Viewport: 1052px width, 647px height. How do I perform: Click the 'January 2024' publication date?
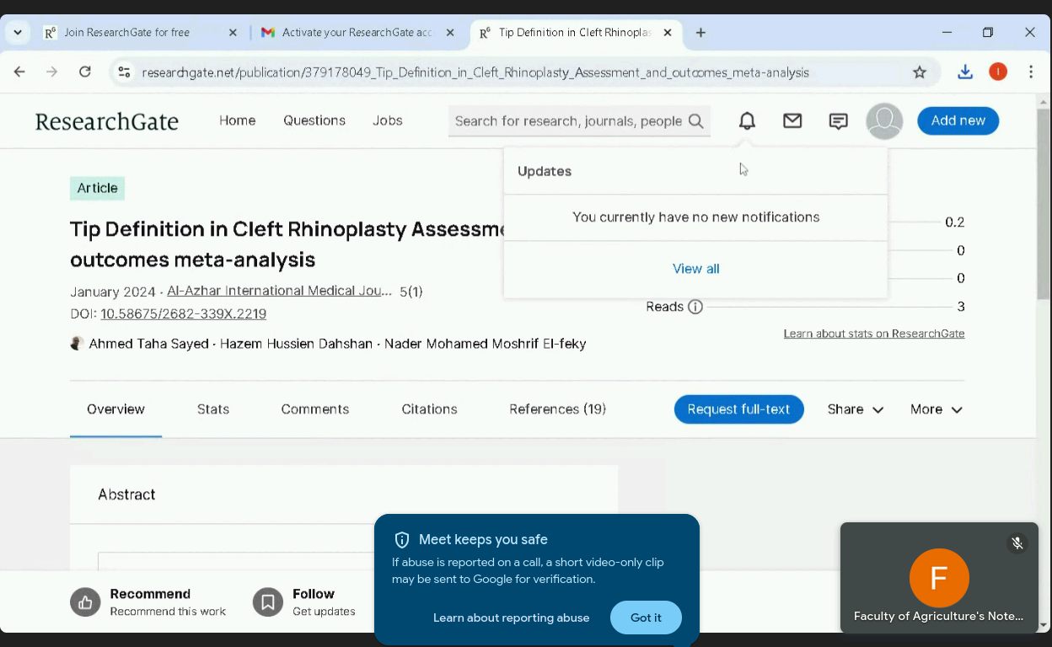tap(113, 291)
